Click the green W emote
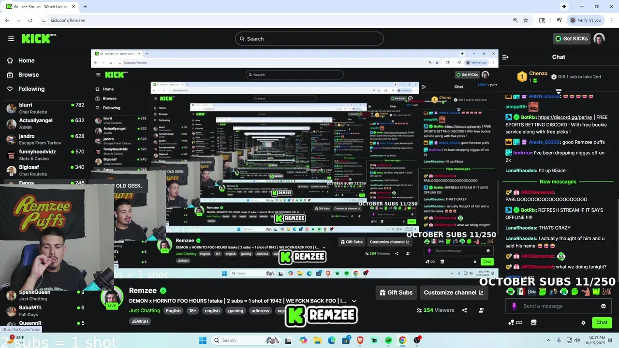The height and width of the screenshot is (348, 619). 595,291
